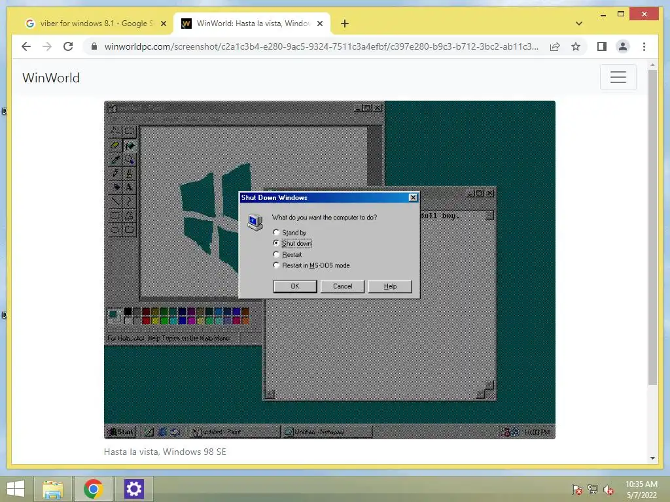Select the Text tool in Paint
Screen dimensions: 670x502
pyautogui.click(x=129, y=187)
